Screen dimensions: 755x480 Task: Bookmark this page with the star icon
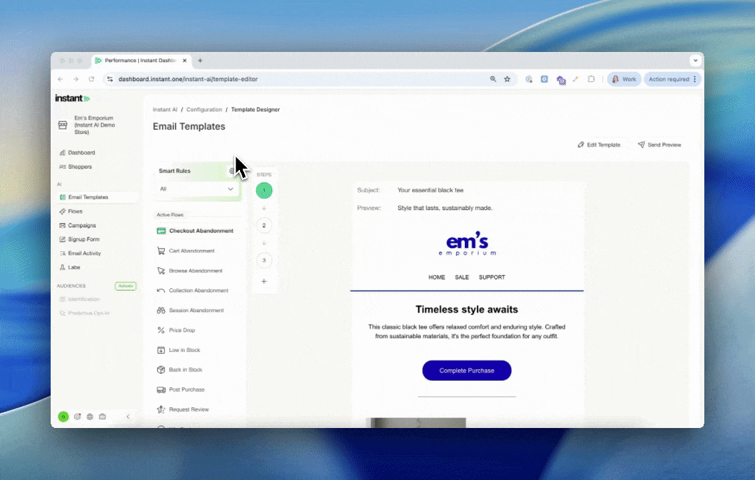pyautogui.click(x=507, y=79)
